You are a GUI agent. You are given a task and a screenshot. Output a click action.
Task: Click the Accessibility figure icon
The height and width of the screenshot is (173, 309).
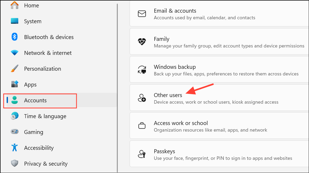pyautogui.click(x=15, y=148)
